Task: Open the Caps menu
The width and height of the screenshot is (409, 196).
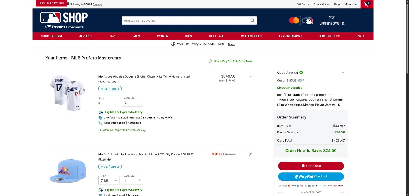Action: point(112,36)
